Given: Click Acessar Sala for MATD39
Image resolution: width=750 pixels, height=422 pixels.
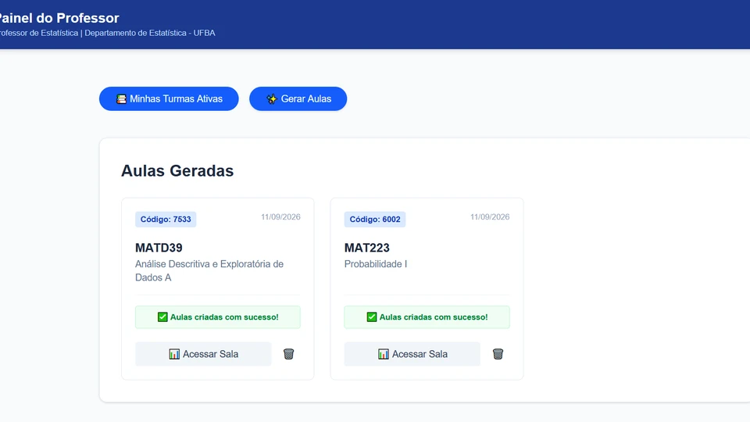Looking at the screenshot, I should [x=203, y=354].
